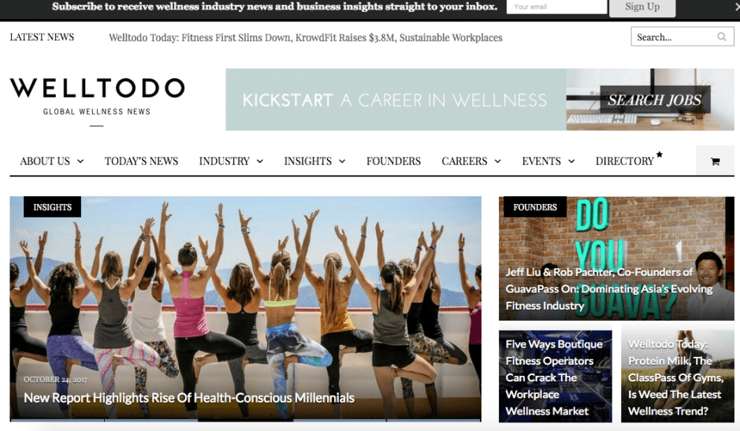Click the search magnifier icon
This screenshot has width=740, height=431.
tap(722, 37)
